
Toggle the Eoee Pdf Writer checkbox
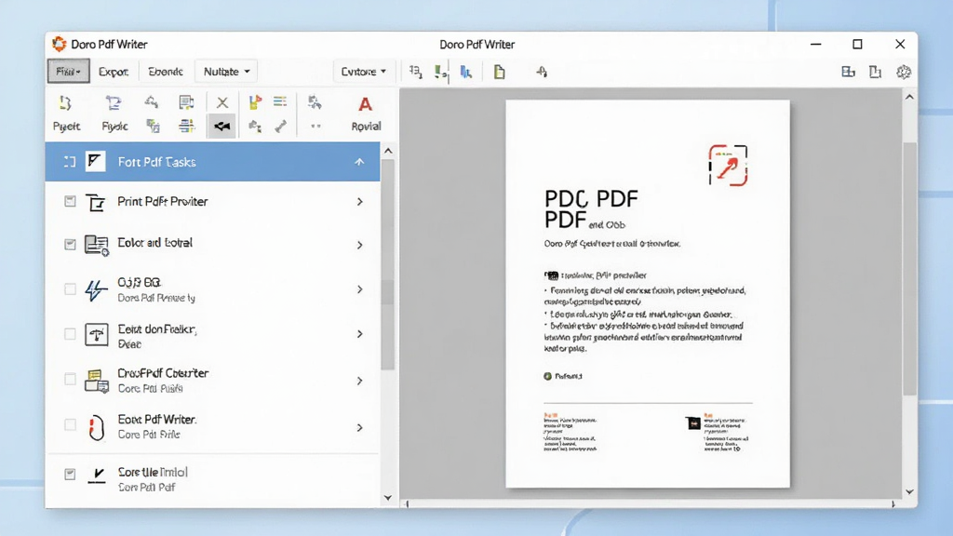coord(70,425)
